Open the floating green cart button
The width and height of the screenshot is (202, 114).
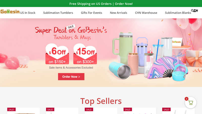coord(191,103)
